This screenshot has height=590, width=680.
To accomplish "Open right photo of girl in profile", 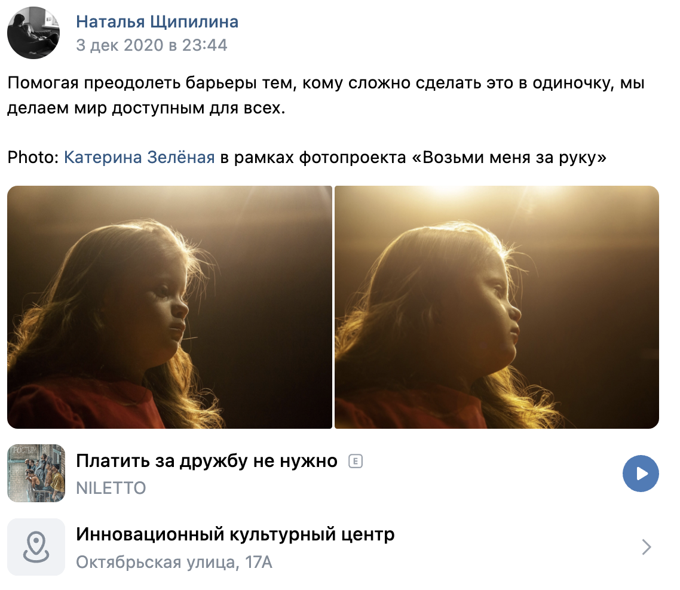I will (x=497, y=308).
